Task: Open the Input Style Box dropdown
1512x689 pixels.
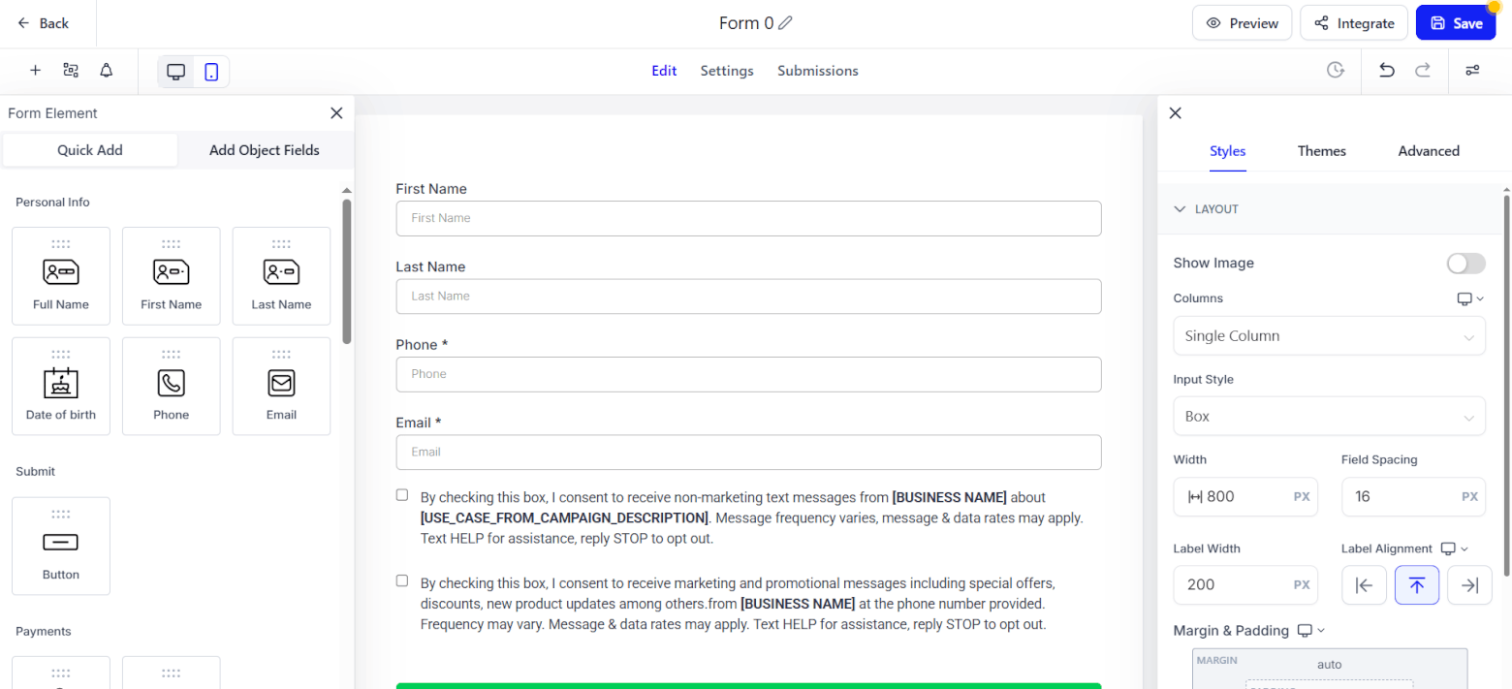Action: [1329, 417]
